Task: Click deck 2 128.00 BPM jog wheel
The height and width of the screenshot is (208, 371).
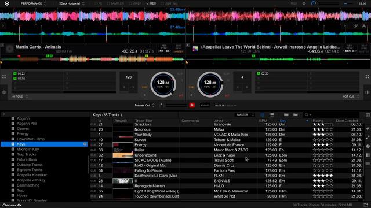Action: pyautogui.click(x=210, y=84)
